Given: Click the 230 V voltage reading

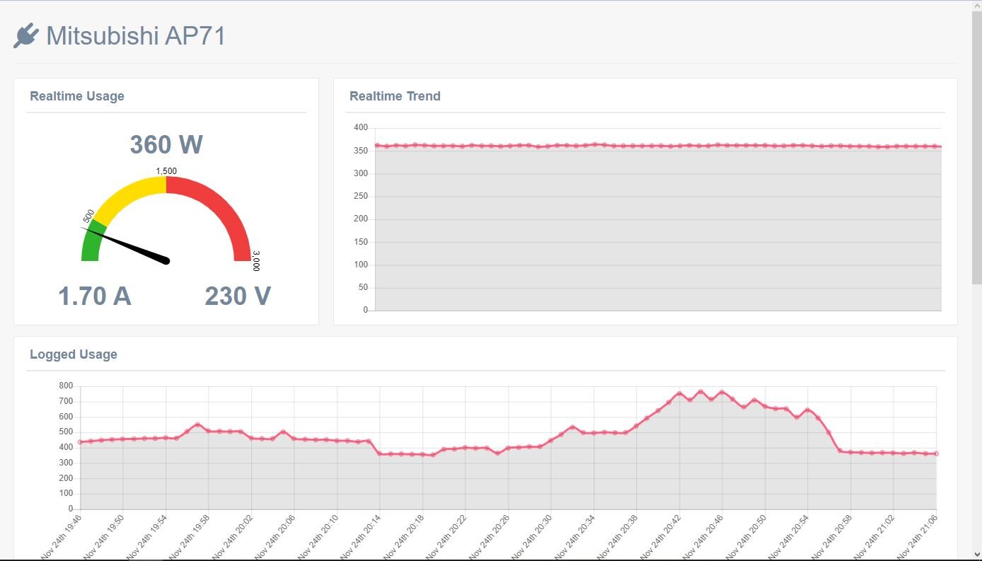Looking at the screenshot, I should pyautogui.click(x=238, y=296).
